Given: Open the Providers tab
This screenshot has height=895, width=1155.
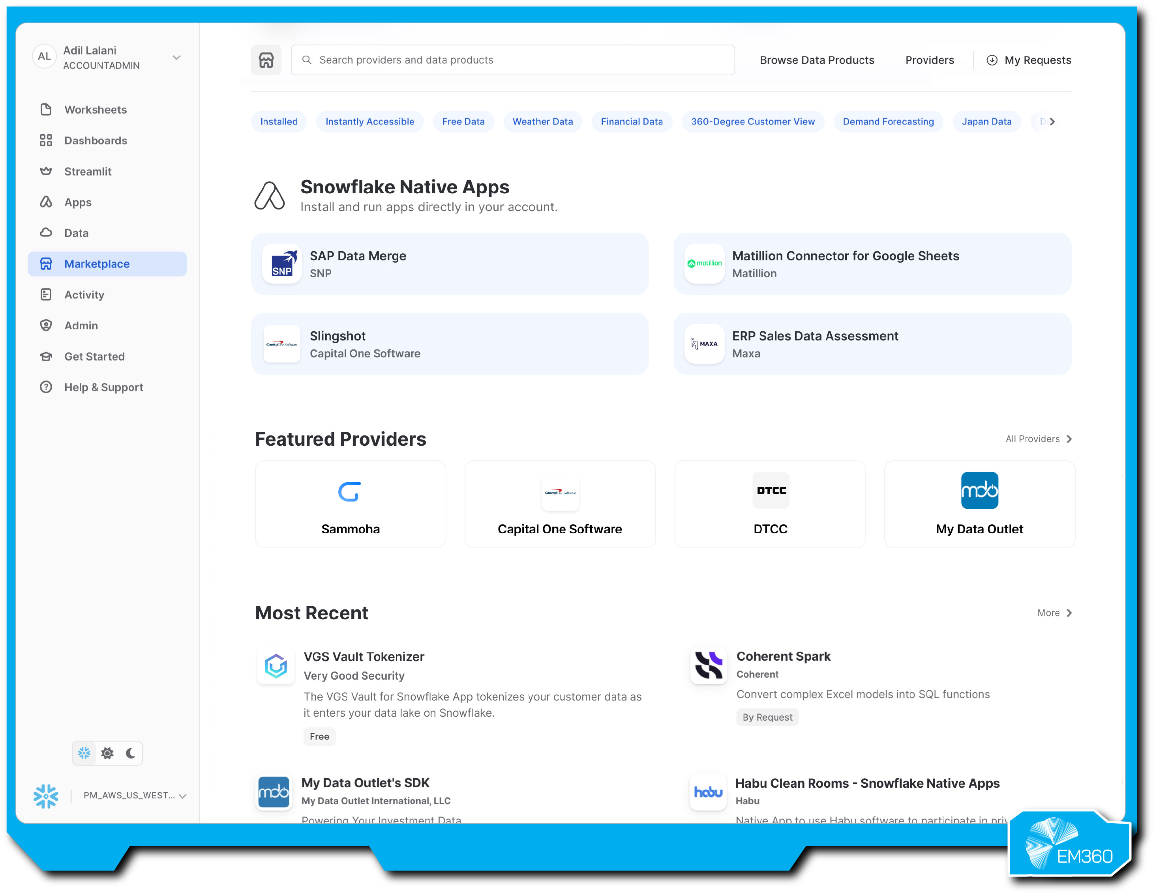Looking at the screenshot, I should [929, 60].
